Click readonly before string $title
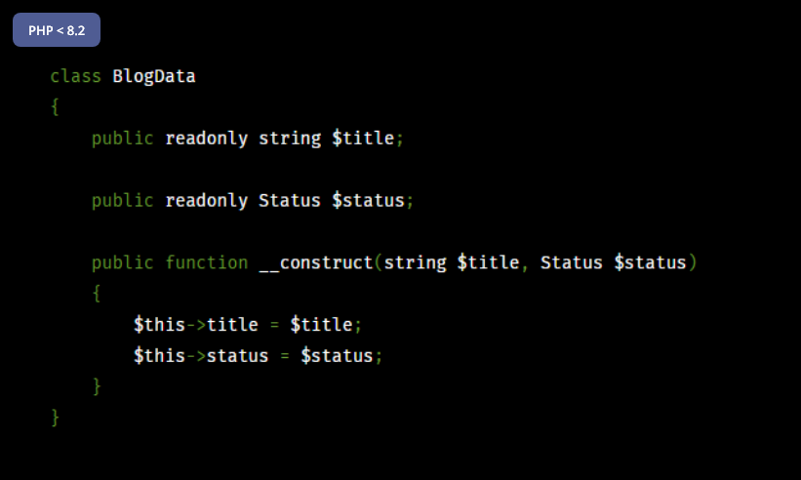Screen dimensions: 801x480 pos(207,139)
